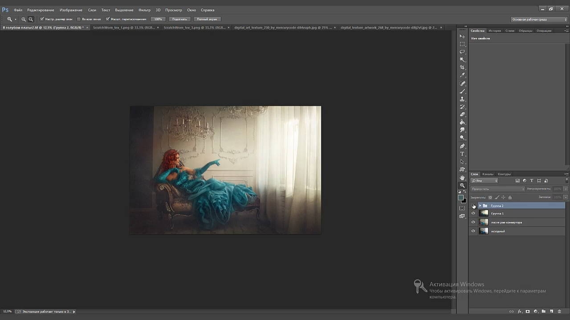Delete the selected layer via trash icon
This screenshot has height=320, width=570.
560,312
